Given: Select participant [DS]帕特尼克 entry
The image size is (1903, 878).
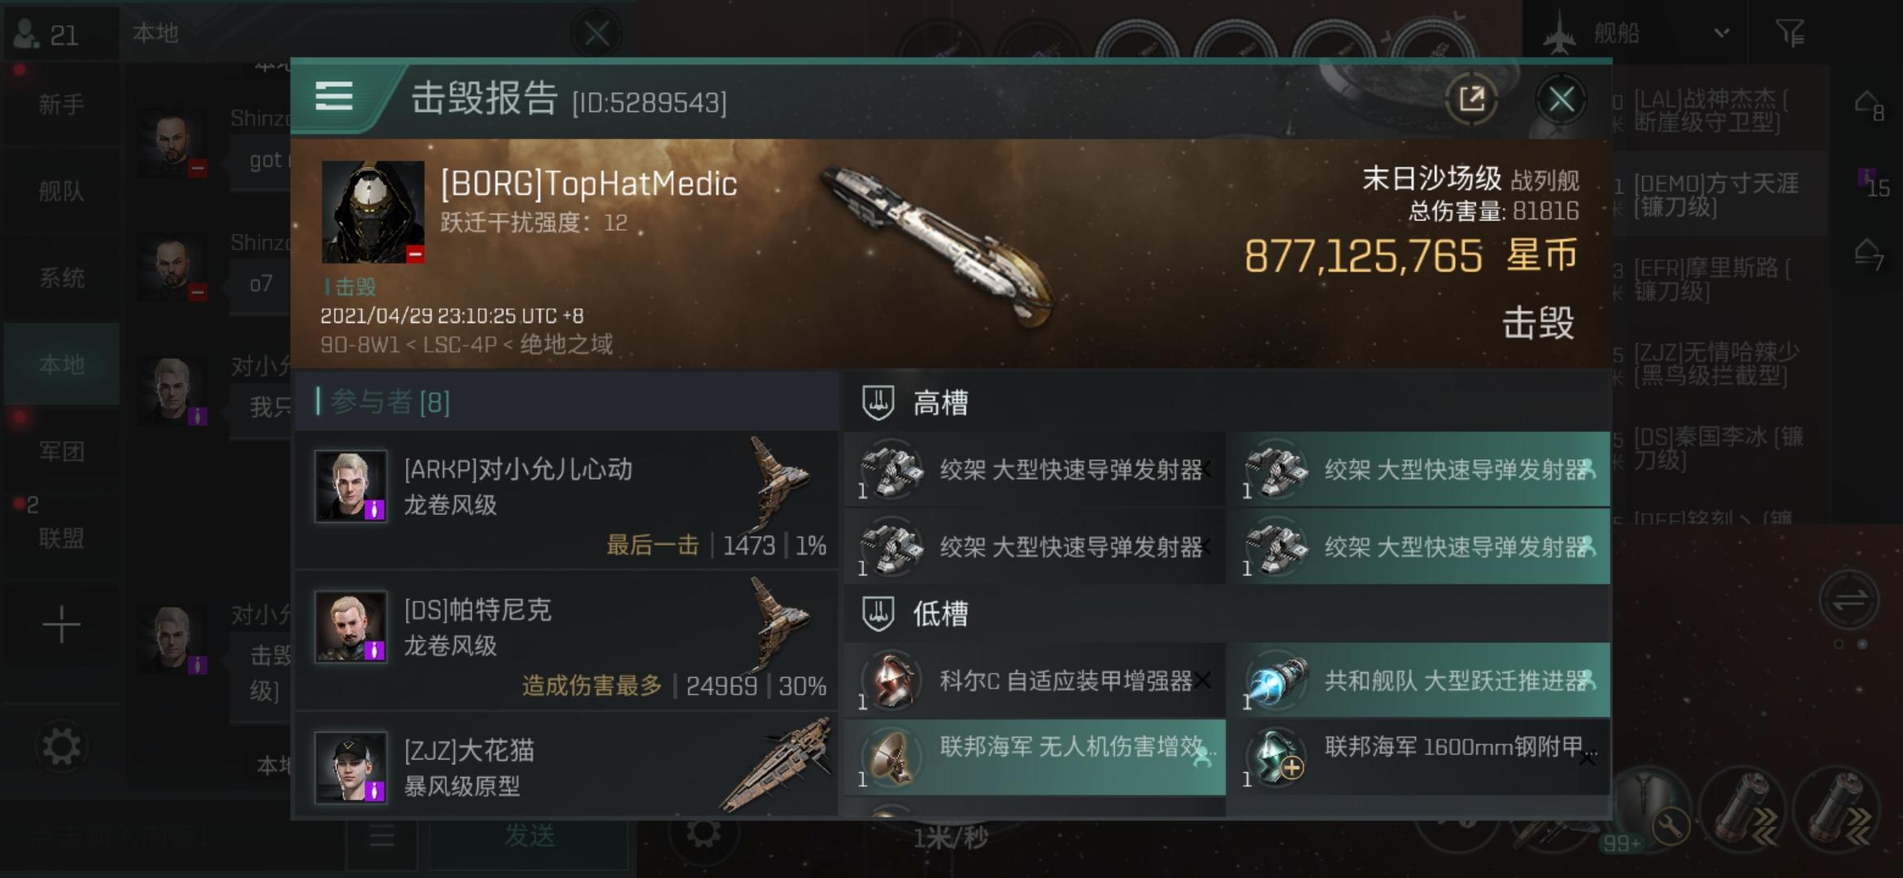Looking at the screenshot, I should [x=566, y=640].
